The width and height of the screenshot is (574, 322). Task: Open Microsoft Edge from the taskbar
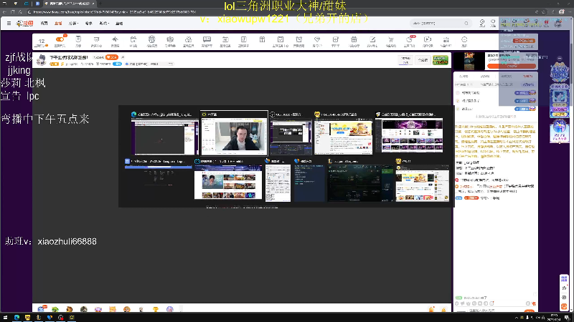coord(17,318)
